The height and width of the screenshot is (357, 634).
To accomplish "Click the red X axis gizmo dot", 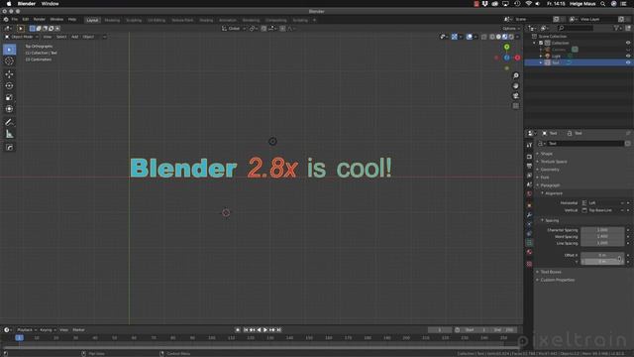I will coord(517,58).
